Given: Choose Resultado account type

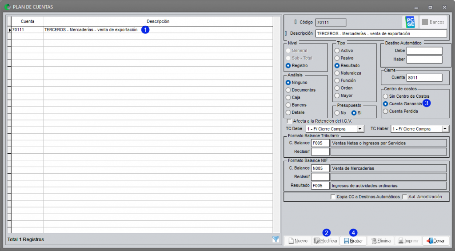Looking at the screenshot, I should coord(337,66).
